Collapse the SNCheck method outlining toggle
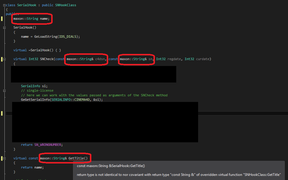The image size is (288, 180). [x=4, y=59]
